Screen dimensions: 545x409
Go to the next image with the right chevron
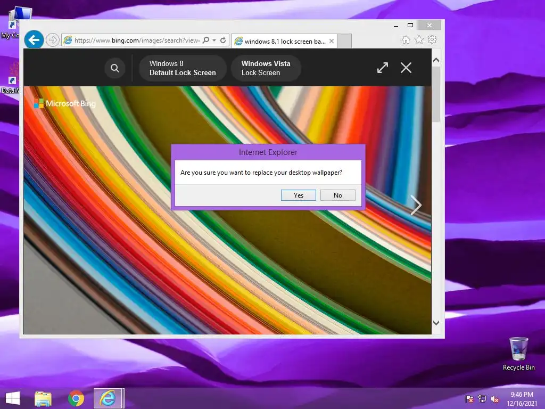tap(416, 205)
